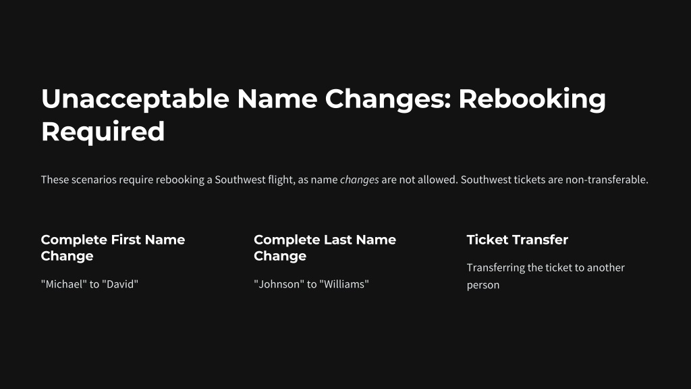691x389 pixels.
Task: Select the word "Required" in the title
Action: pyautogui.click(x=103, y=132)
